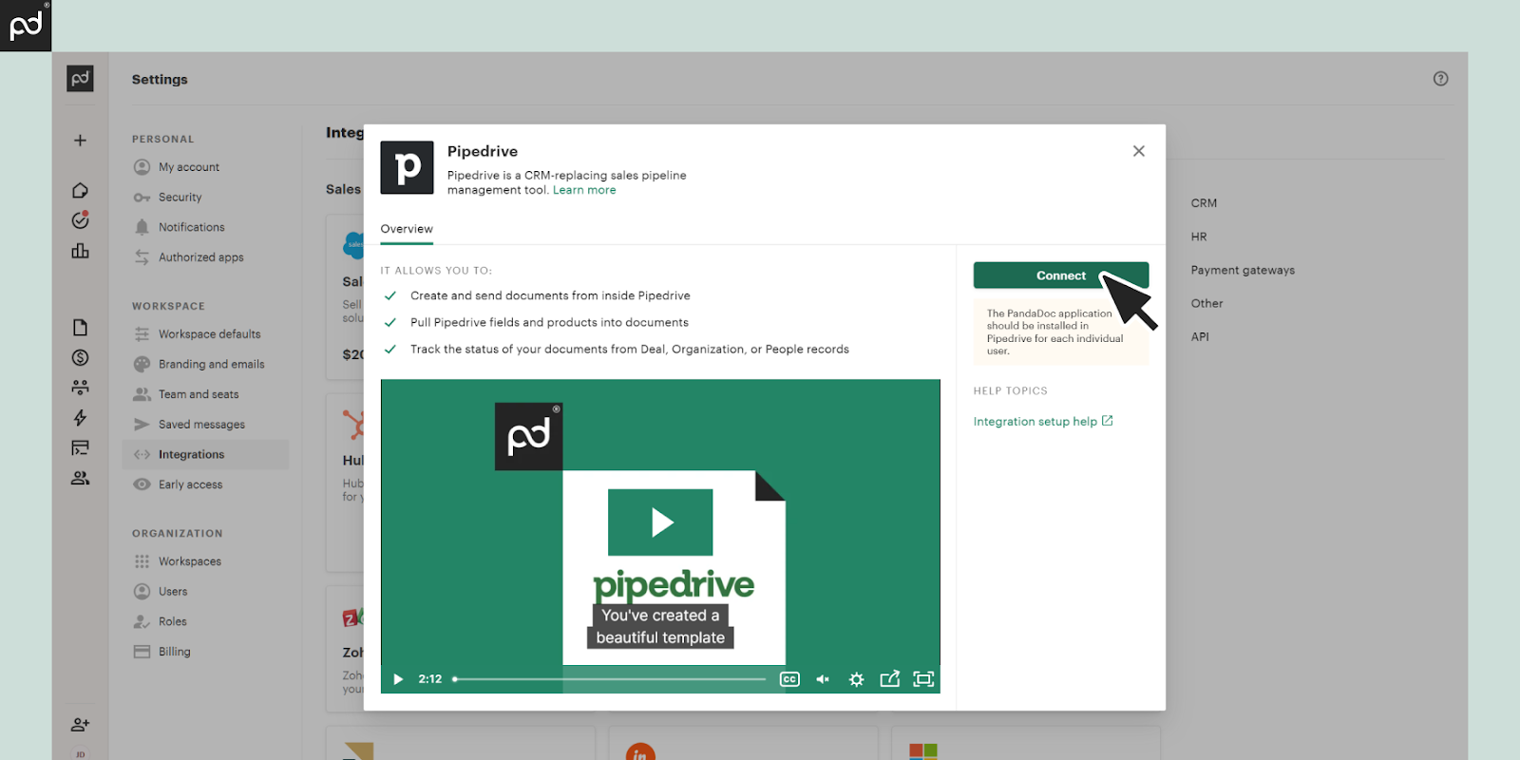Filter integrations by API category
Image resolution: width=1520 pixels, height=760 pixels.
[1200, 337]
